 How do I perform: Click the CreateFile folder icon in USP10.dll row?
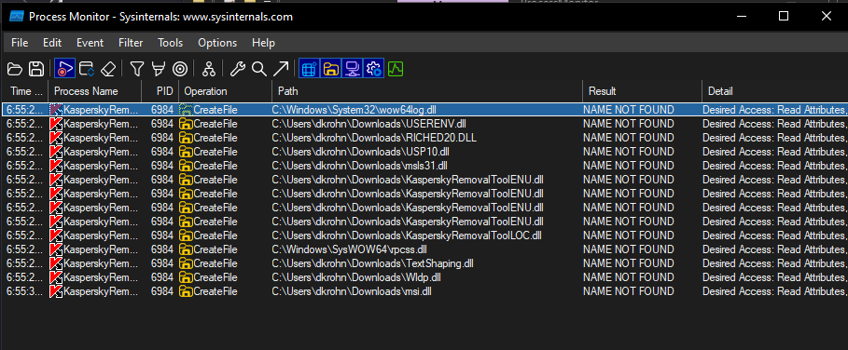(x=186, y=152)
